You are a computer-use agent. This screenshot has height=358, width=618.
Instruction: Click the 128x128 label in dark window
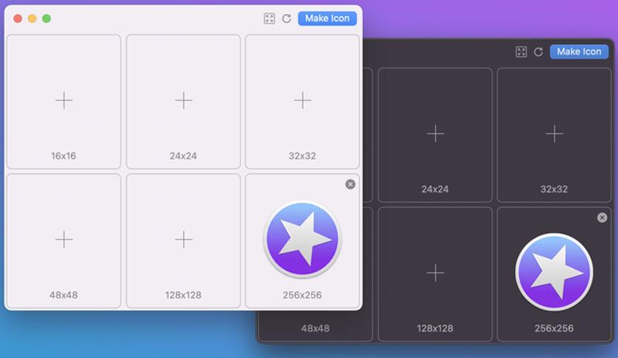pyautogui.click(x=435, y=328)
